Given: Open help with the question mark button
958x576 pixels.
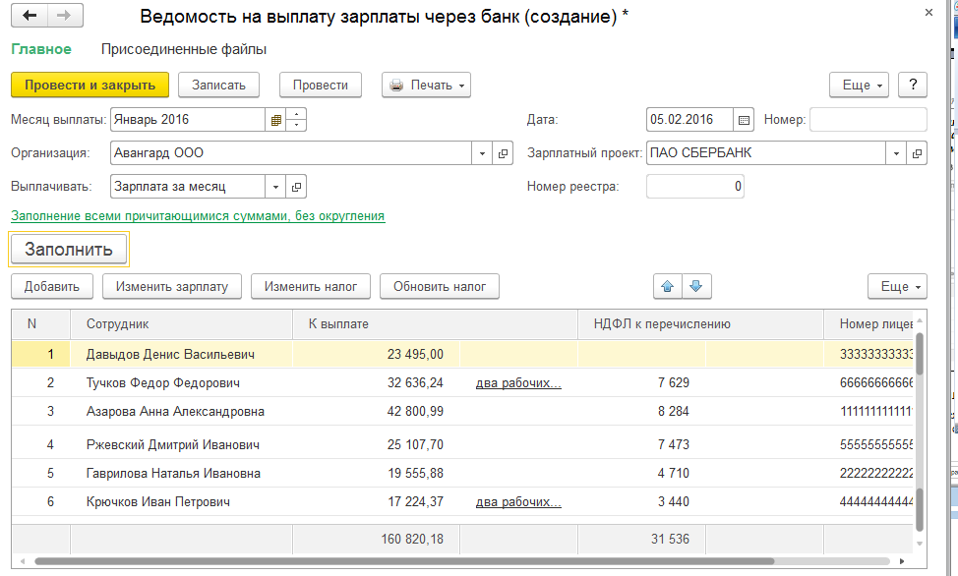Looking at the screenshot, I should point(913,85).
